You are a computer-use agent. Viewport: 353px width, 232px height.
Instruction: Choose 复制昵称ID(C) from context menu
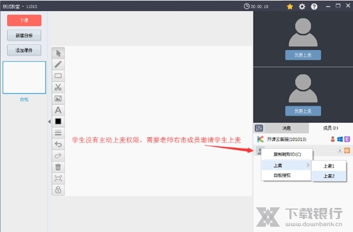click(287, 154)
